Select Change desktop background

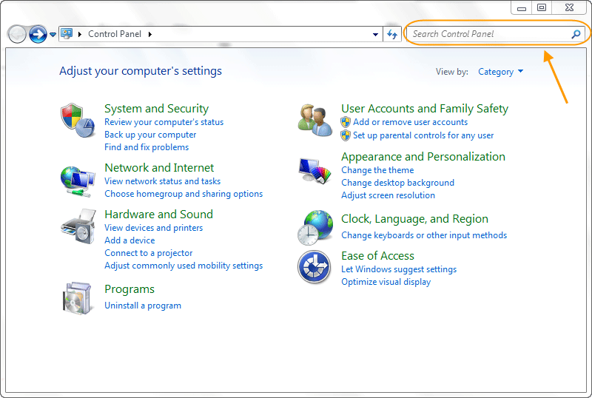click(397, 183)
